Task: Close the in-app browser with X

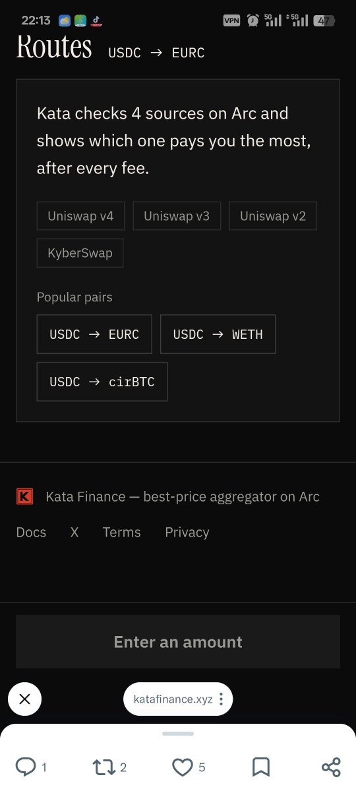Action: click(24, 699)
